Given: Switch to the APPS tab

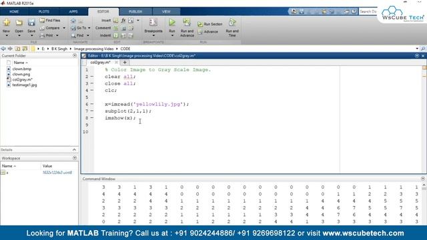Looking at the screenshot, I should coord(73,12).
